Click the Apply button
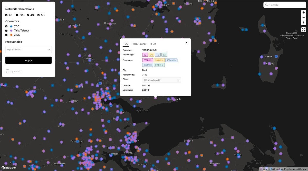This screenshot has width=308, height=171. 28,60
